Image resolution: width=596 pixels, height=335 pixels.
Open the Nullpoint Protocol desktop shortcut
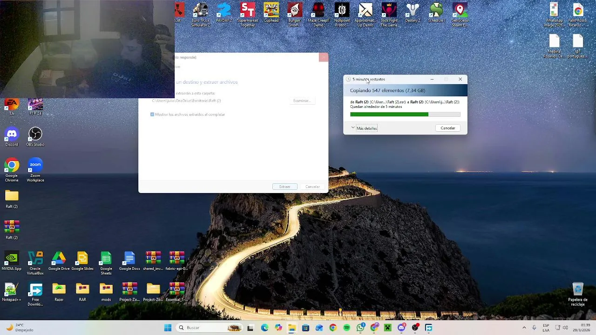pyautogui.click(x=342, y=15)
